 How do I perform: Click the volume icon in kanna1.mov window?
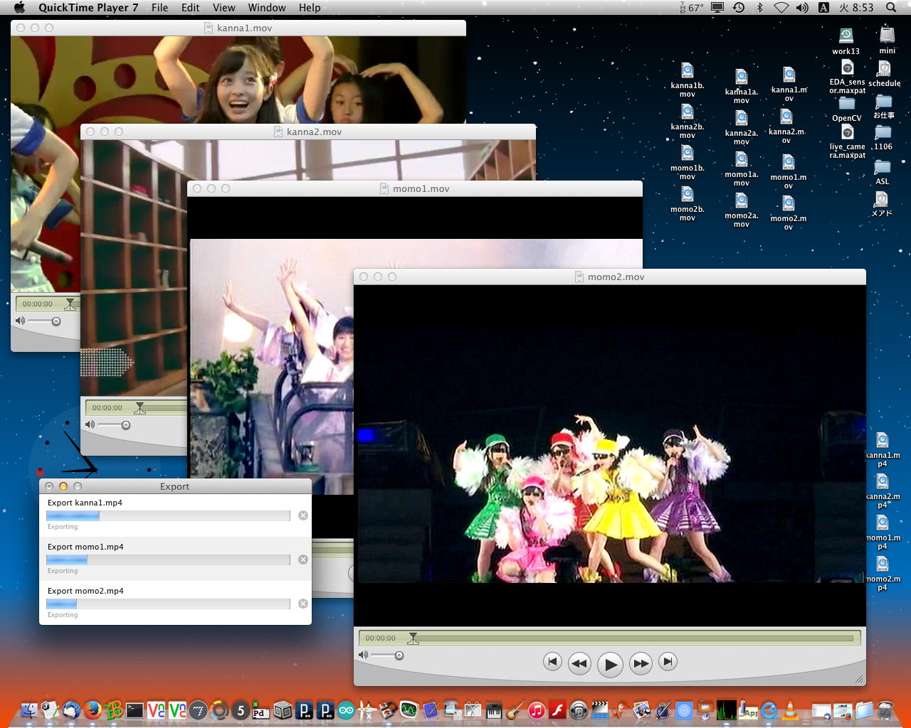click(20, 321)
